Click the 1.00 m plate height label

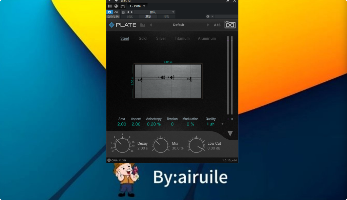[132, 81]
